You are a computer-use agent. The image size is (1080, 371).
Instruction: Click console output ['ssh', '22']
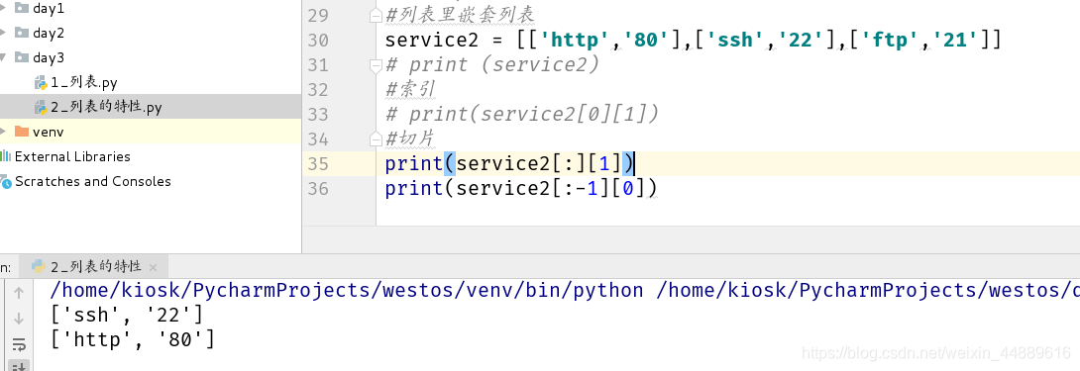tap(128, 316)
